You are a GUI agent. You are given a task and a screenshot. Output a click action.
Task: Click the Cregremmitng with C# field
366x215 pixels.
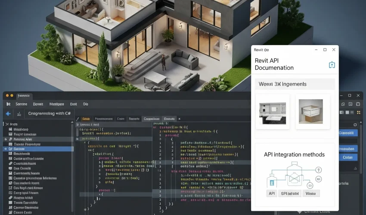point(49,114)
